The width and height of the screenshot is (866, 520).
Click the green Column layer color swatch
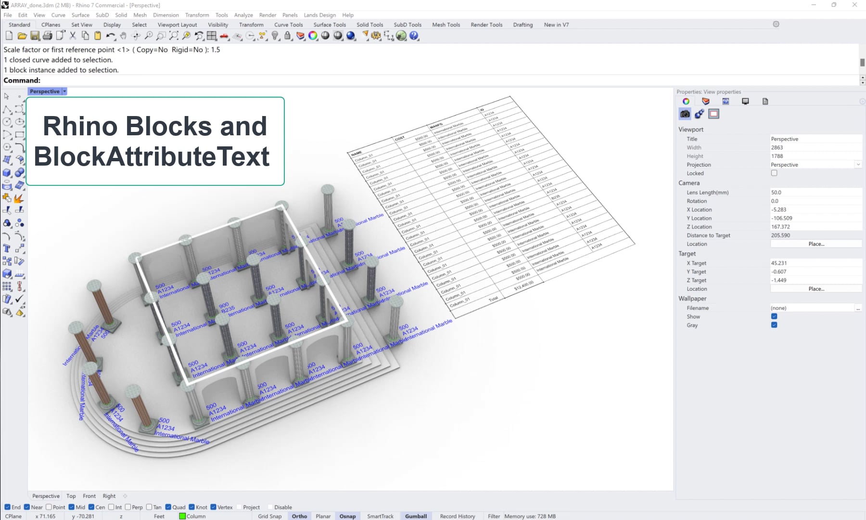[x=182, y=516]
